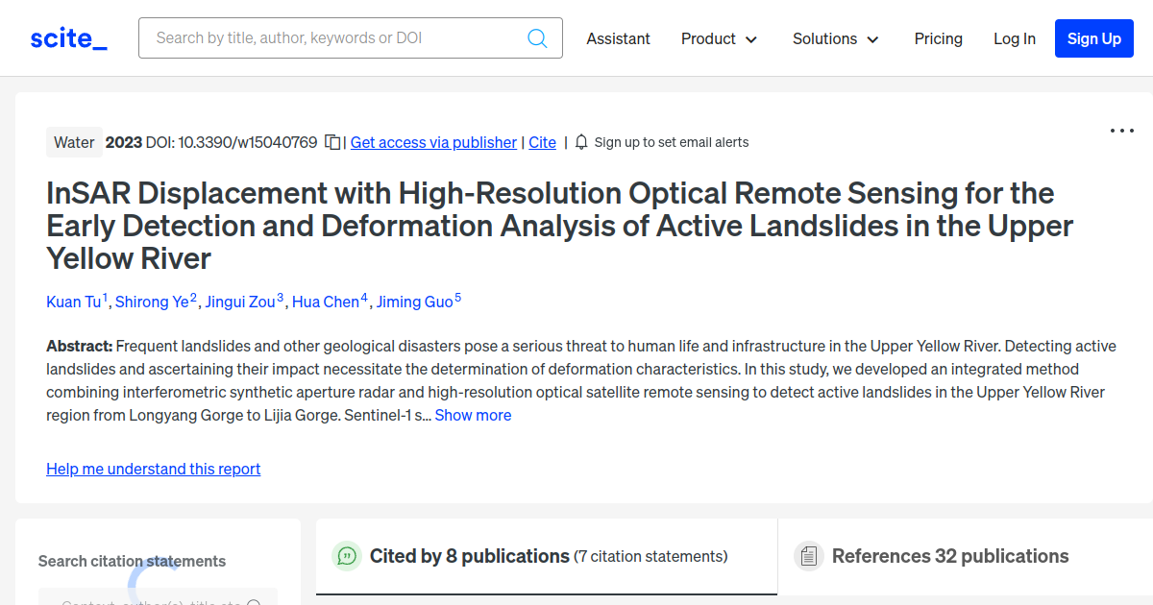Open the Solutions dropdown menu

click(x=835, y=38)
